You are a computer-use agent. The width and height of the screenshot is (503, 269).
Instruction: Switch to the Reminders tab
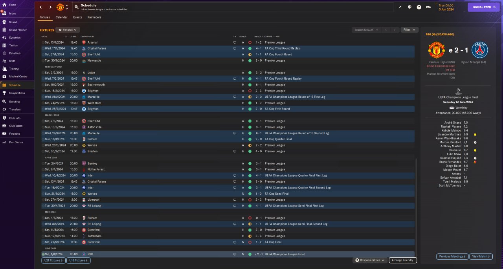coord(94,17)
